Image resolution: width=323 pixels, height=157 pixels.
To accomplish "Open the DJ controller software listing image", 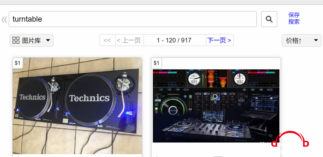I will 216,106.
